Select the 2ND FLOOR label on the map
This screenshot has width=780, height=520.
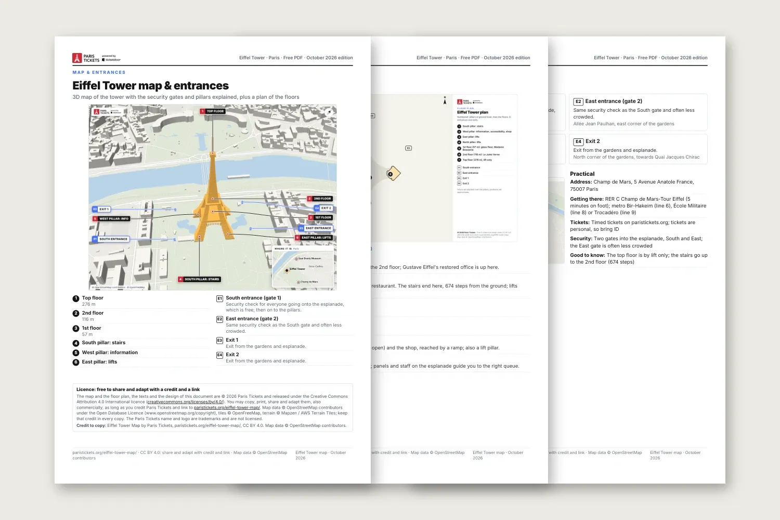pos(320,199)
